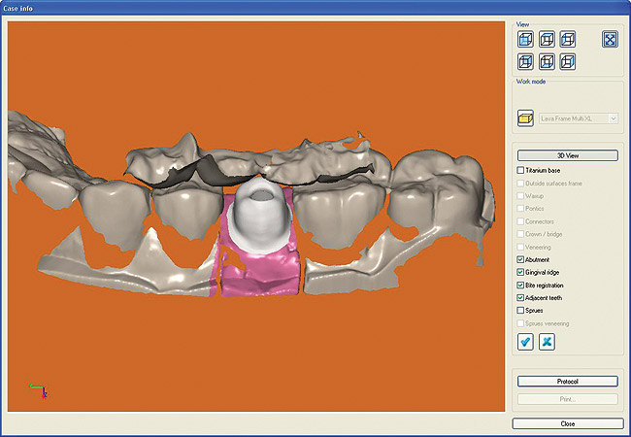Click the Close button

(x=567, y=423)
